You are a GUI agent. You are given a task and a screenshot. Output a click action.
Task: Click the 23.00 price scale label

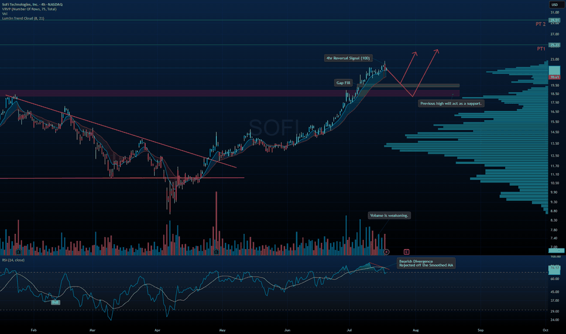tap(554, 60)
